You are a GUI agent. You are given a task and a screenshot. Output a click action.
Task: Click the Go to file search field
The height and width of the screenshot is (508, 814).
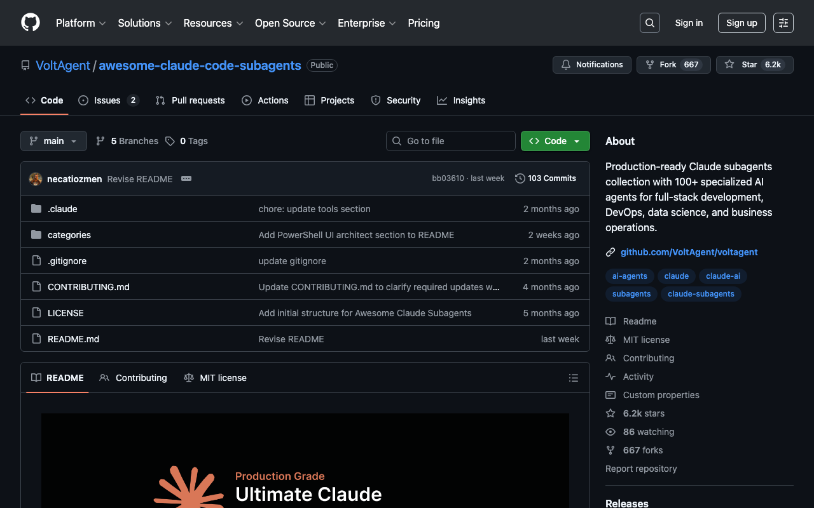pos(451,141)
